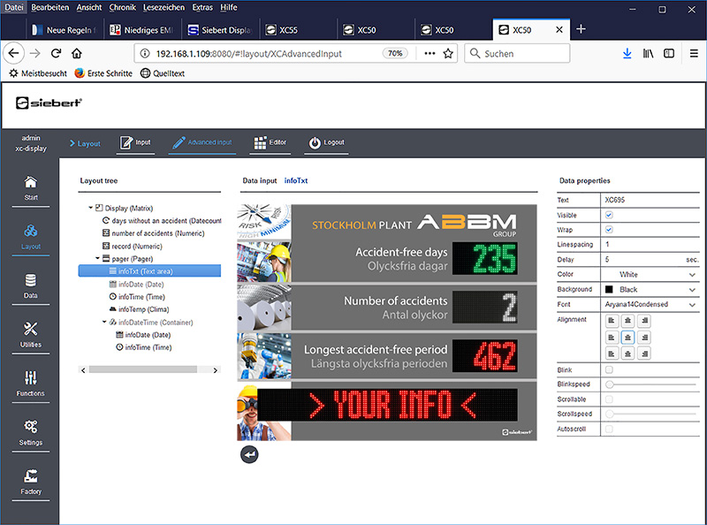The width and height of the screenshot is (707, 525).
Task: Open the Color dropdown showing White
Action: coord(650,275)
